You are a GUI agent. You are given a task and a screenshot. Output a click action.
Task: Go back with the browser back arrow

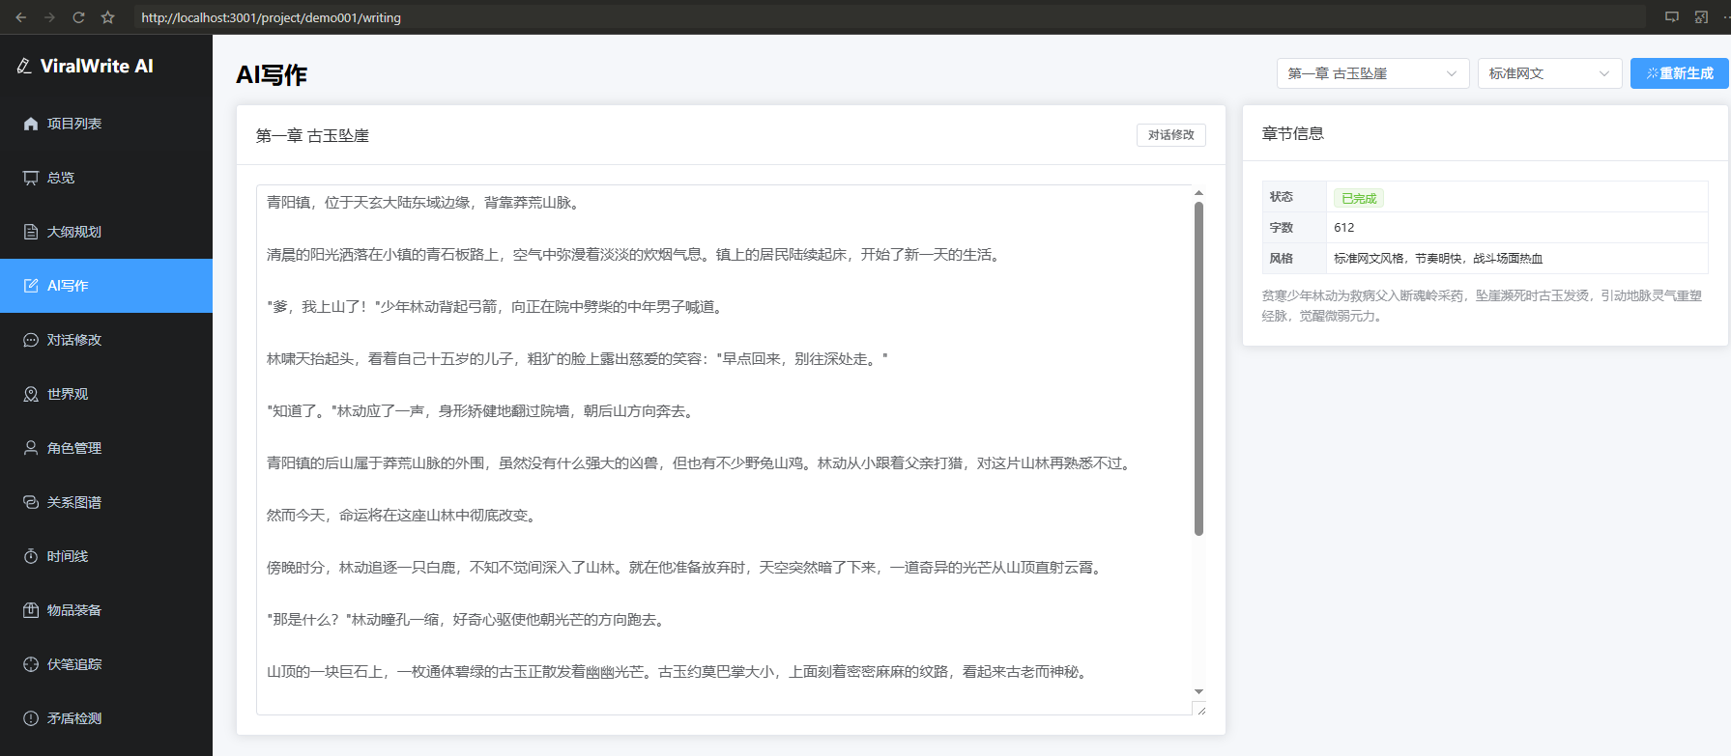point(21,17)
